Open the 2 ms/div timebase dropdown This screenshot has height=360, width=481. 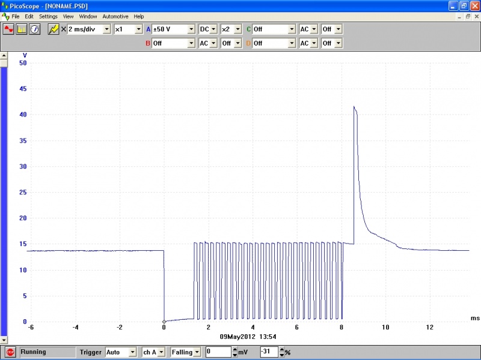pos(107,29)
